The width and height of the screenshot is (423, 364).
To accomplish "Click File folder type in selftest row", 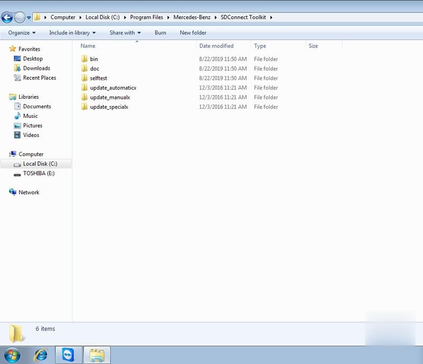I will (266, 78).
